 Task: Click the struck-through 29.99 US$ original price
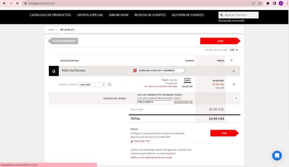(x=218, y=81)
